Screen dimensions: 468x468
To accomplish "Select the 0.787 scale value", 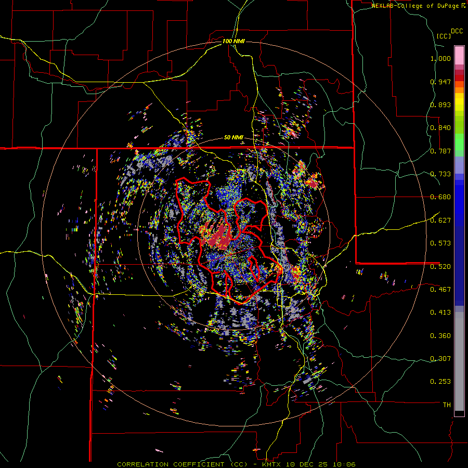I will tap(440, 151).
